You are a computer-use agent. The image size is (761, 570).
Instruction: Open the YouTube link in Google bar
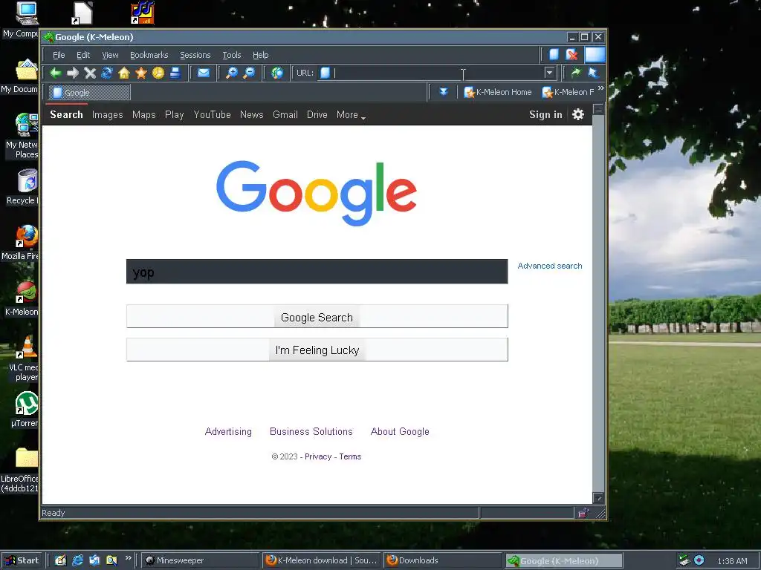[x=212, y=115]
